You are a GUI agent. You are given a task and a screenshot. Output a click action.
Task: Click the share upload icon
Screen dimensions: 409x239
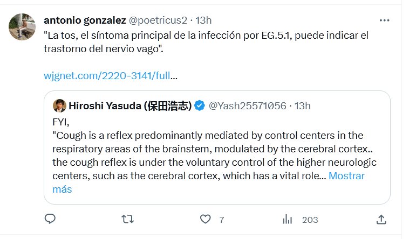point(381,219)
